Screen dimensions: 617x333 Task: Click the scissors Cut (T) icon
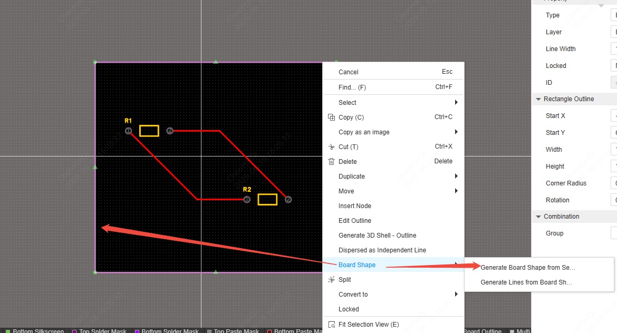pos(331,146)
